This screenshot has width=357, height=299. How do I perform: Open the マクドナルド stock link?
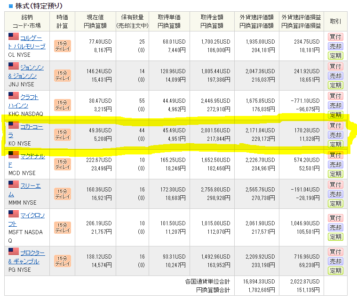tap(27, 161)
